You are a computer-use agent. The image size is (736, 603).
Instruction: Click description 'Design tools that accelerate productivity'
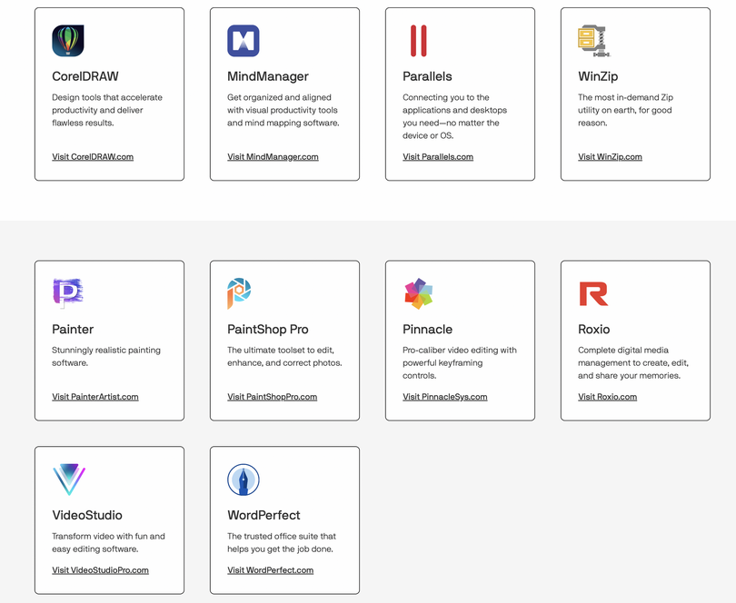(x=107, y=110)
